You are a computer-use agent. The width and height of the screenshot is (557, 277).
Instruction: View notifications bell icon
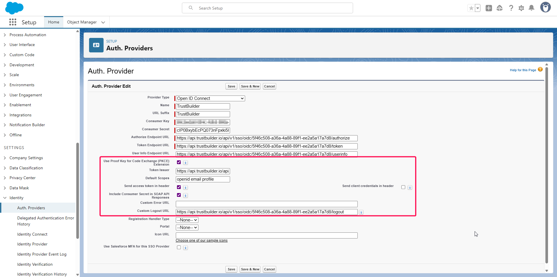click(531, 8)
